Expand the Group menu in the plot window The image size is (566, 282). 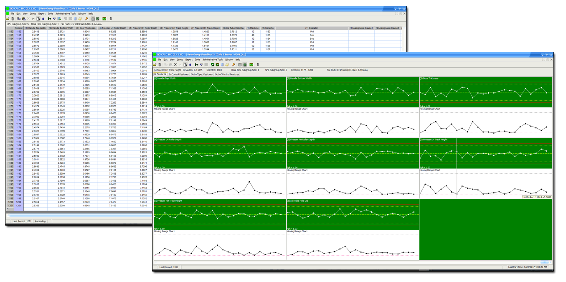(x=180, y=60)
